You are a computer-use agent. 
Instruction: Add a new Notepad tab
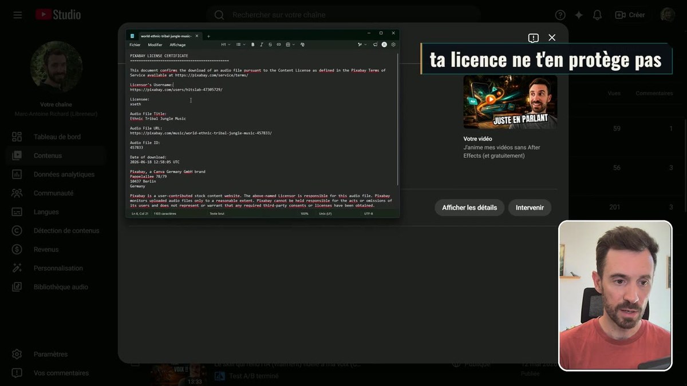tap(208, 36)
